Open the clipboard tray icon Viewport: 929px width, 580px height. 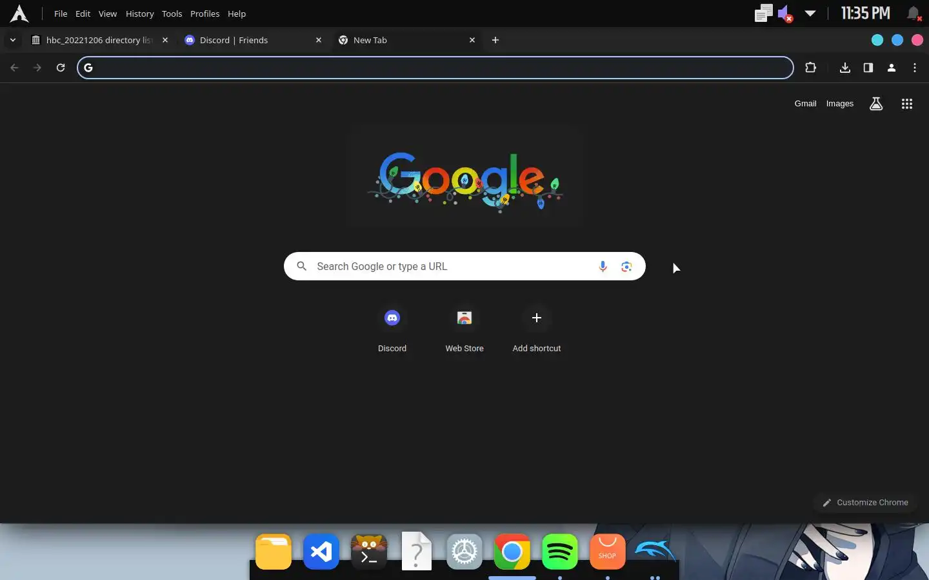coord(763,14)
